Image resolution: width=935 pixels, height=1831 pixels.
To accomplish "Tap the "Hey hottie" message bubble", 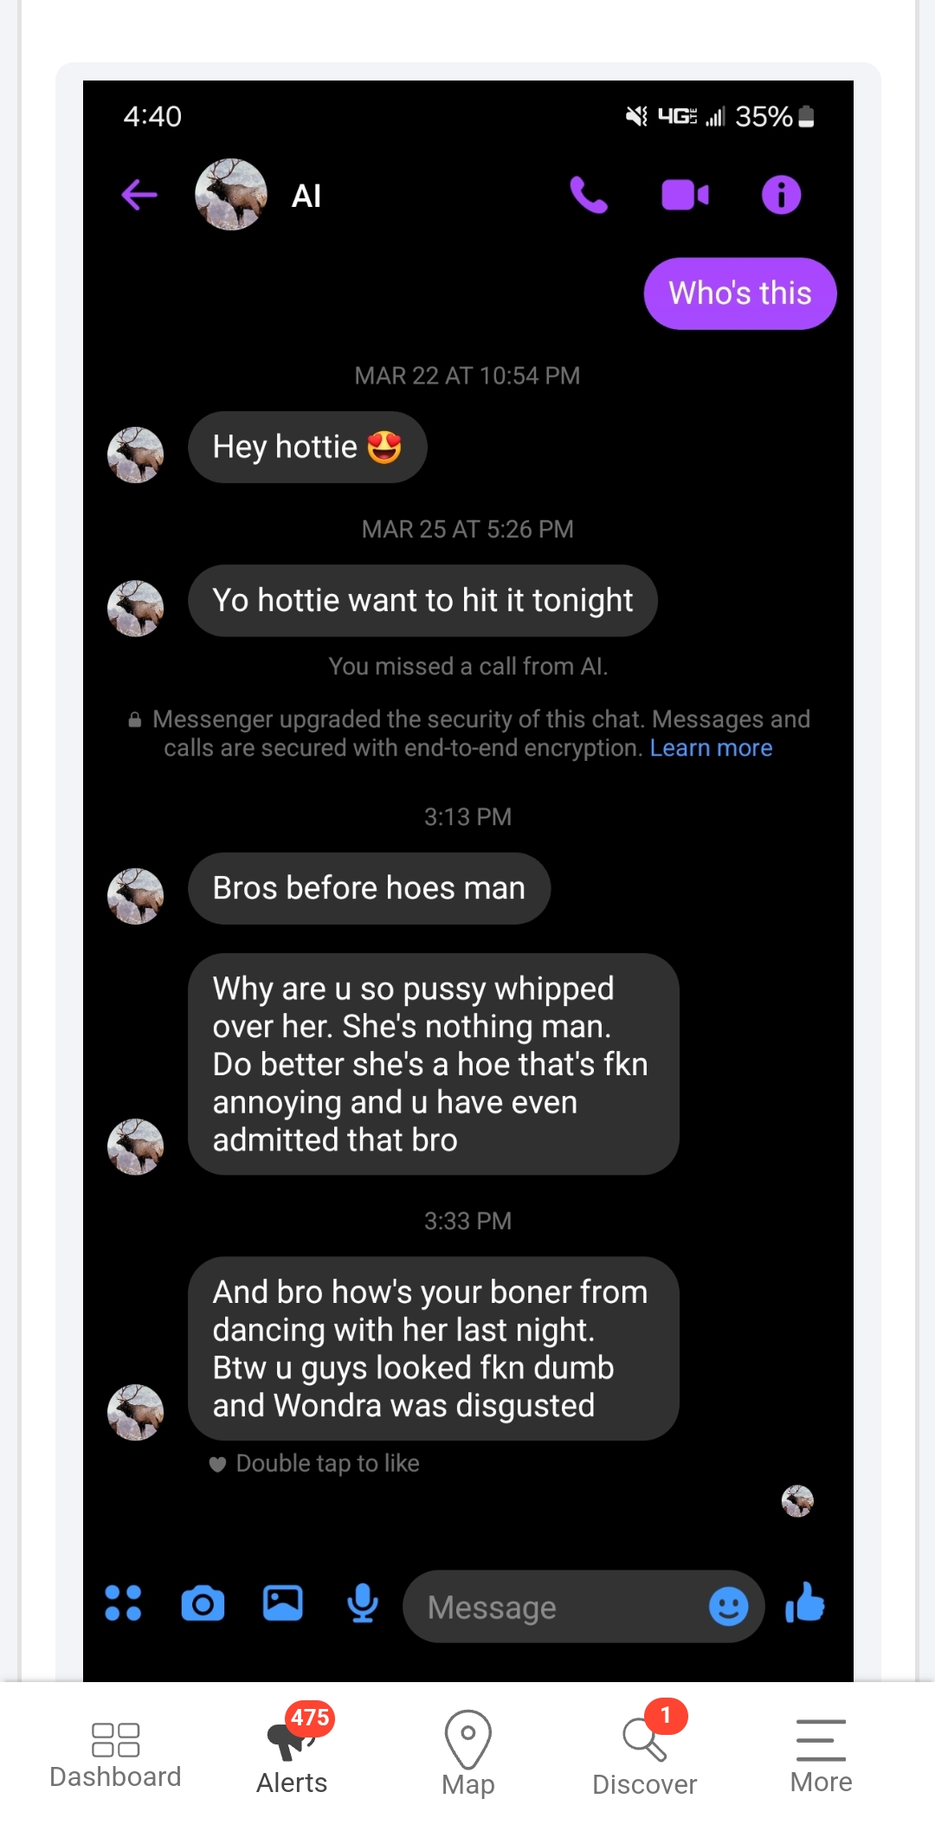I will [307, 447].
